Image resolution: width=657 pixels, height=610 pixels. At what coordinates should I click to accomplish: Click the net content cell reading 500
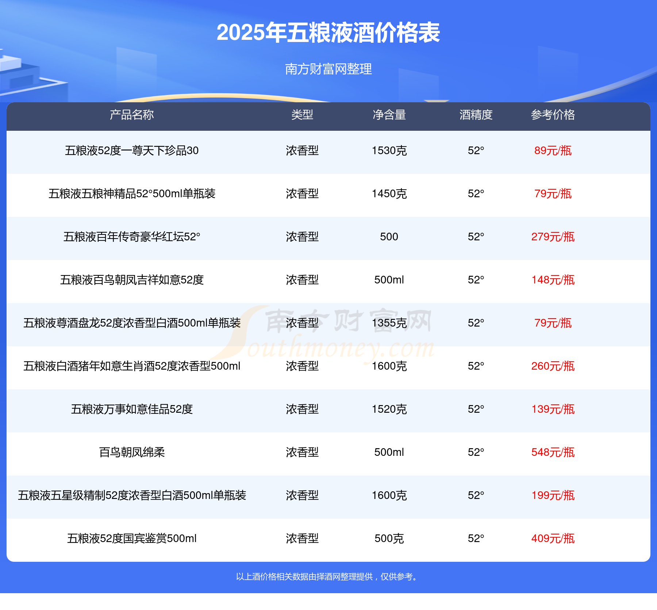point(389,237)
